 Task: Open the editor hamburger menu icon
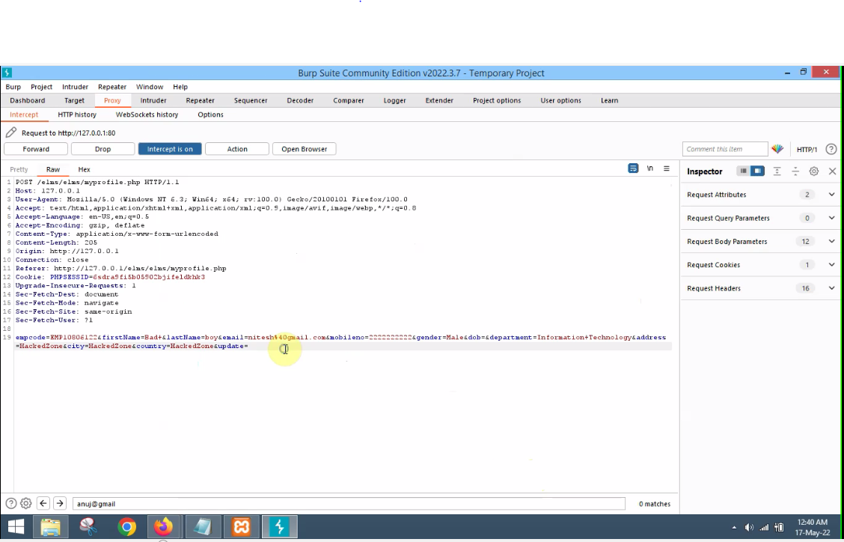667,169
